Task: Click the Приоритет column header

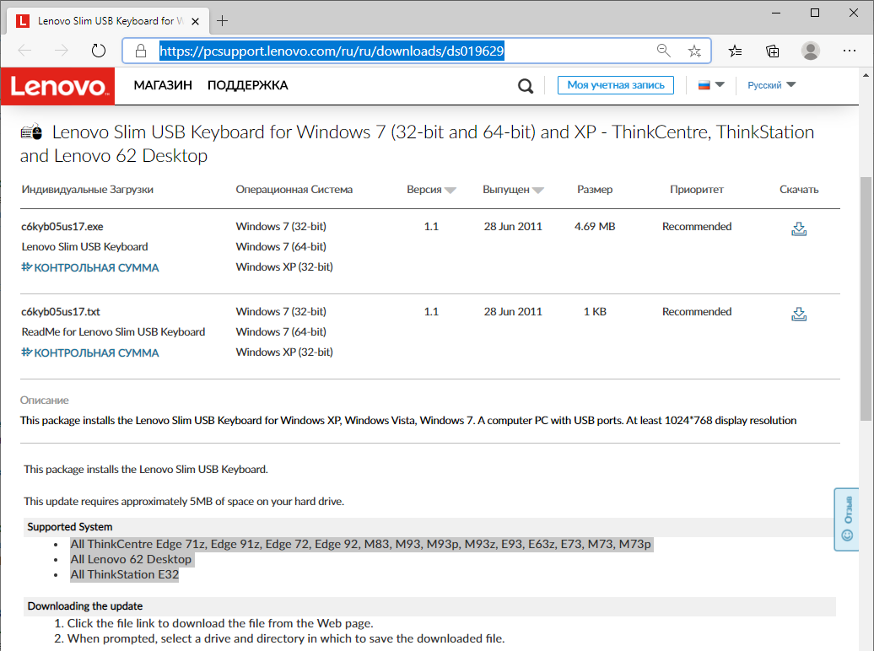Action: (x=697, y=190)
